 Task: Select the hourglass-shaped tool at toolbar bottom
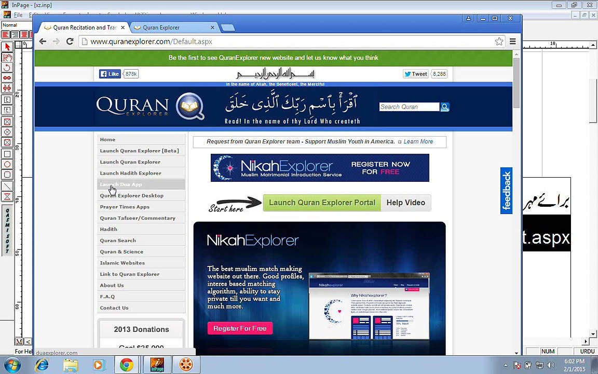[x=7, y=196]
